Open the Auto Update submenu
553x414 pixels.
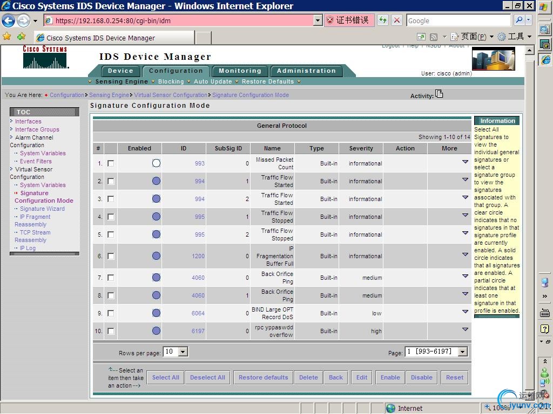tap(213, 81)
